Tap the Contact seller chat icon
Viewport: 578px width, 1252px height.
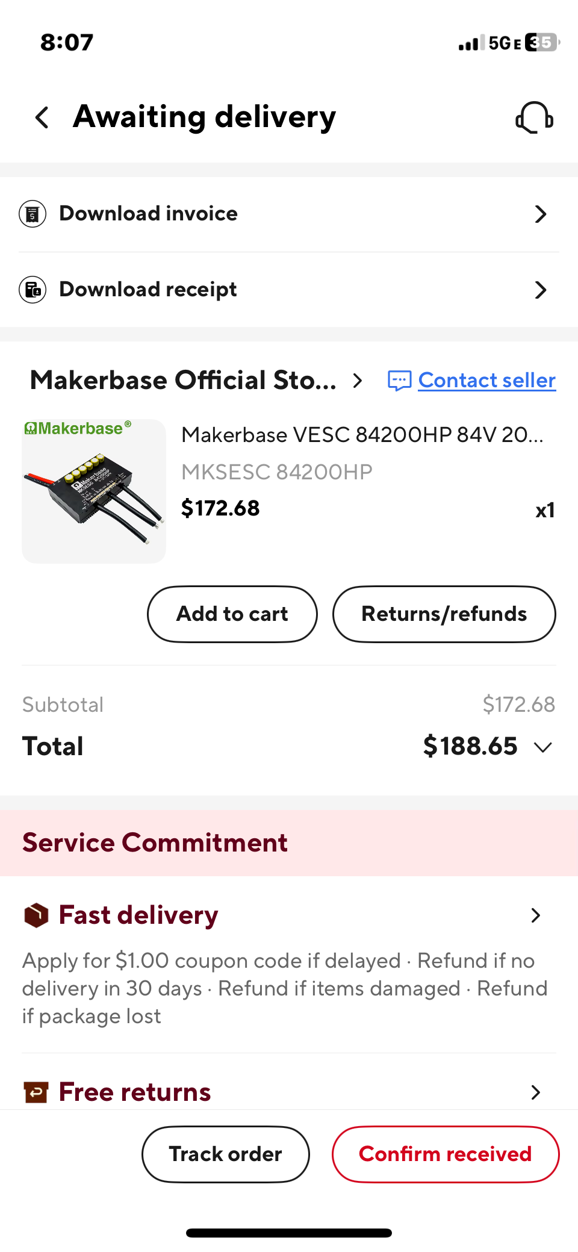399,381
